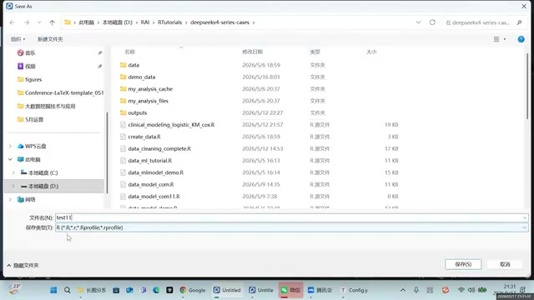Open the 组织 menu
This screenshot has width=534, height=300.
click(18, 39)
